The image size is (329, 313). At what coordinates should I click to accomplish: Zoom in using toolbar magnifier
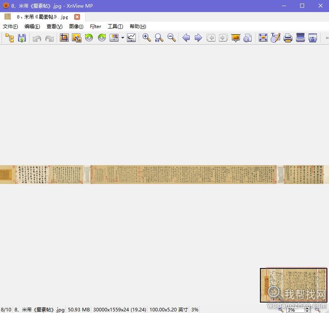[x=147, y=38]
